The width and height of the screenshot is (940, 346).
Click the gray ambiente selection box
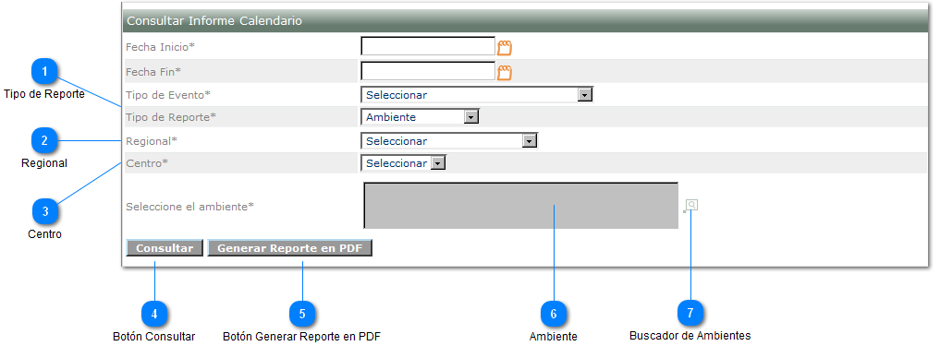pyautogui.click(x=521, y=206)
